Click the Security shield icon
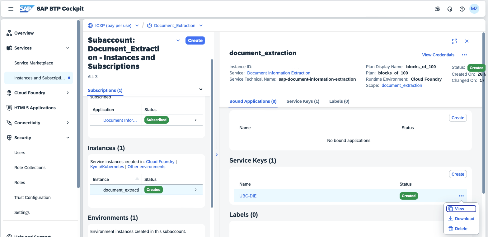Viewport: 488px width, 237px height. [x=9, y=138]
